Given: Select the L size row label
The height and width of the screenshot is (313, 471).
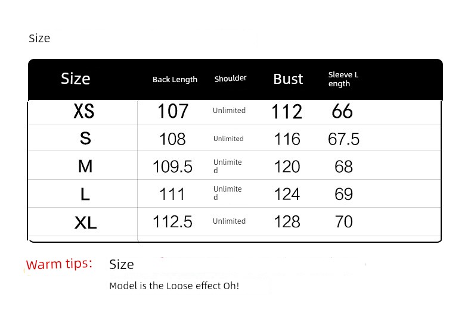Looking at the screenshot, I should pyautogui.click(x=85, y=194).
